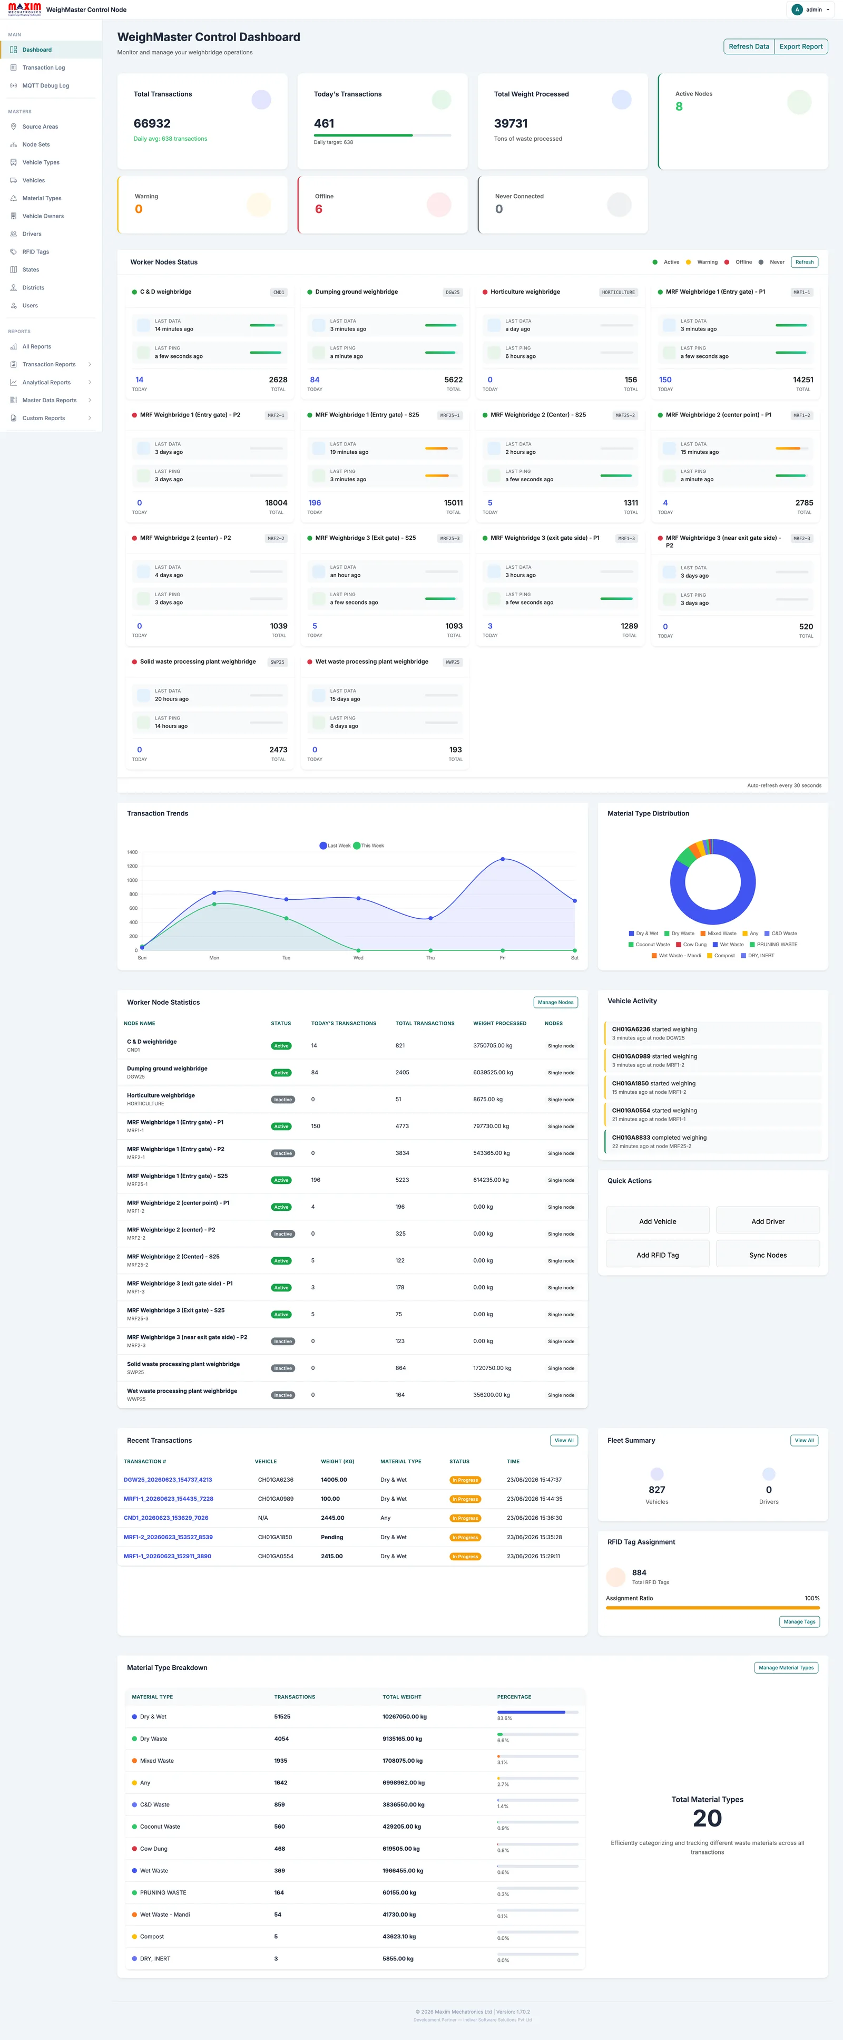Click the Transaction Log sidebar icon
The image size is (843, 2040).
pos(14,67)
